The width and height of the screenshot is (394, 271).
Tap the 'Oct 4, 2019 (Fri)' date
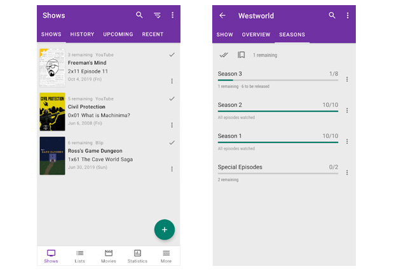click(85, 80)
